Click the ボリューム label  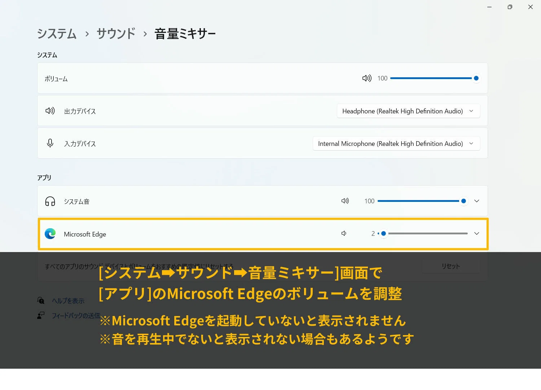tap(56, 79)
